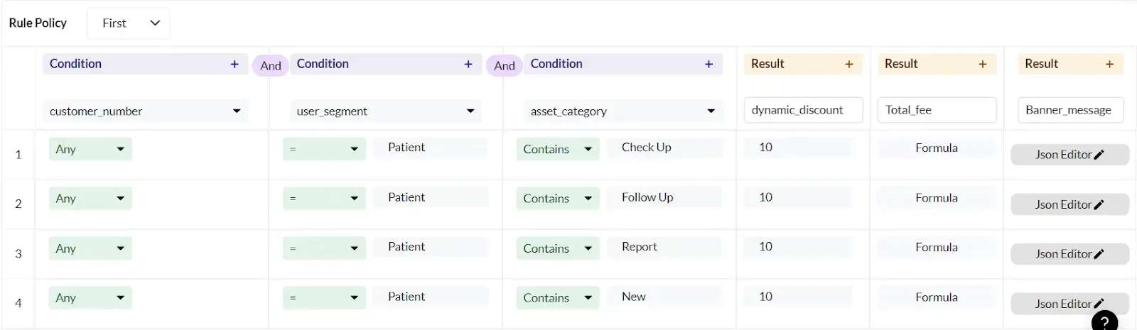Click the plus icon on the Total_fee Result header
This screenshot has height=330, width=1137.
(x=983, y=64)
